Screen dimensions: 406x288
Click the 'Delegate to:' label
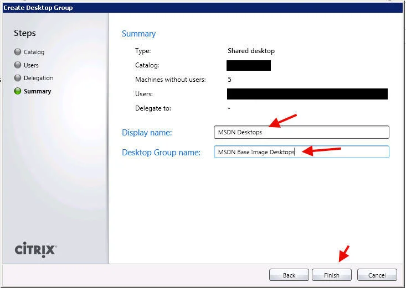click(153, 108)
